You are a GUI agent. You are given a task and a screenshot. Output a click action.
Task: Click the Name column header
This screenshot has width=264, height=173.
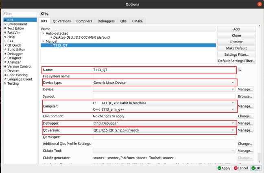point(128,29)
